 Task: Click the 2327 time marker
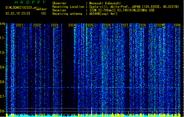click(125, 25)
